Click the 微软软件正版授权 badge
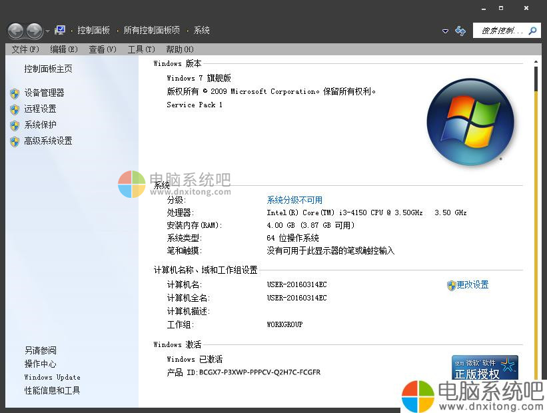547x413 pixels. pos(485,367)
